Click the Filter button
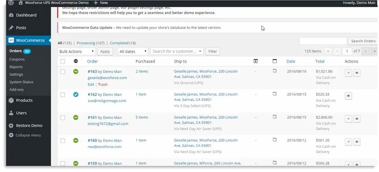Image resolution: width=379 pixels, height=172 pixels. 213,52
